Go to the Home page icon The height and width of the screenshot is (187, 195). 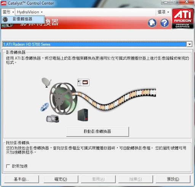click(x=152, y=23)
